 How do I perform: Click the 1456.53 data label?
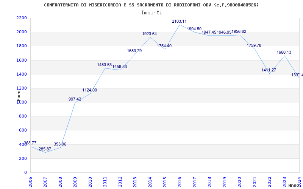coord(120,67)
